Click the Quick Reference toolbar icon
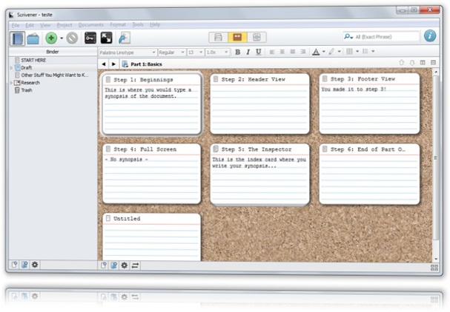450x312 pixels. [x=125, y=38]
